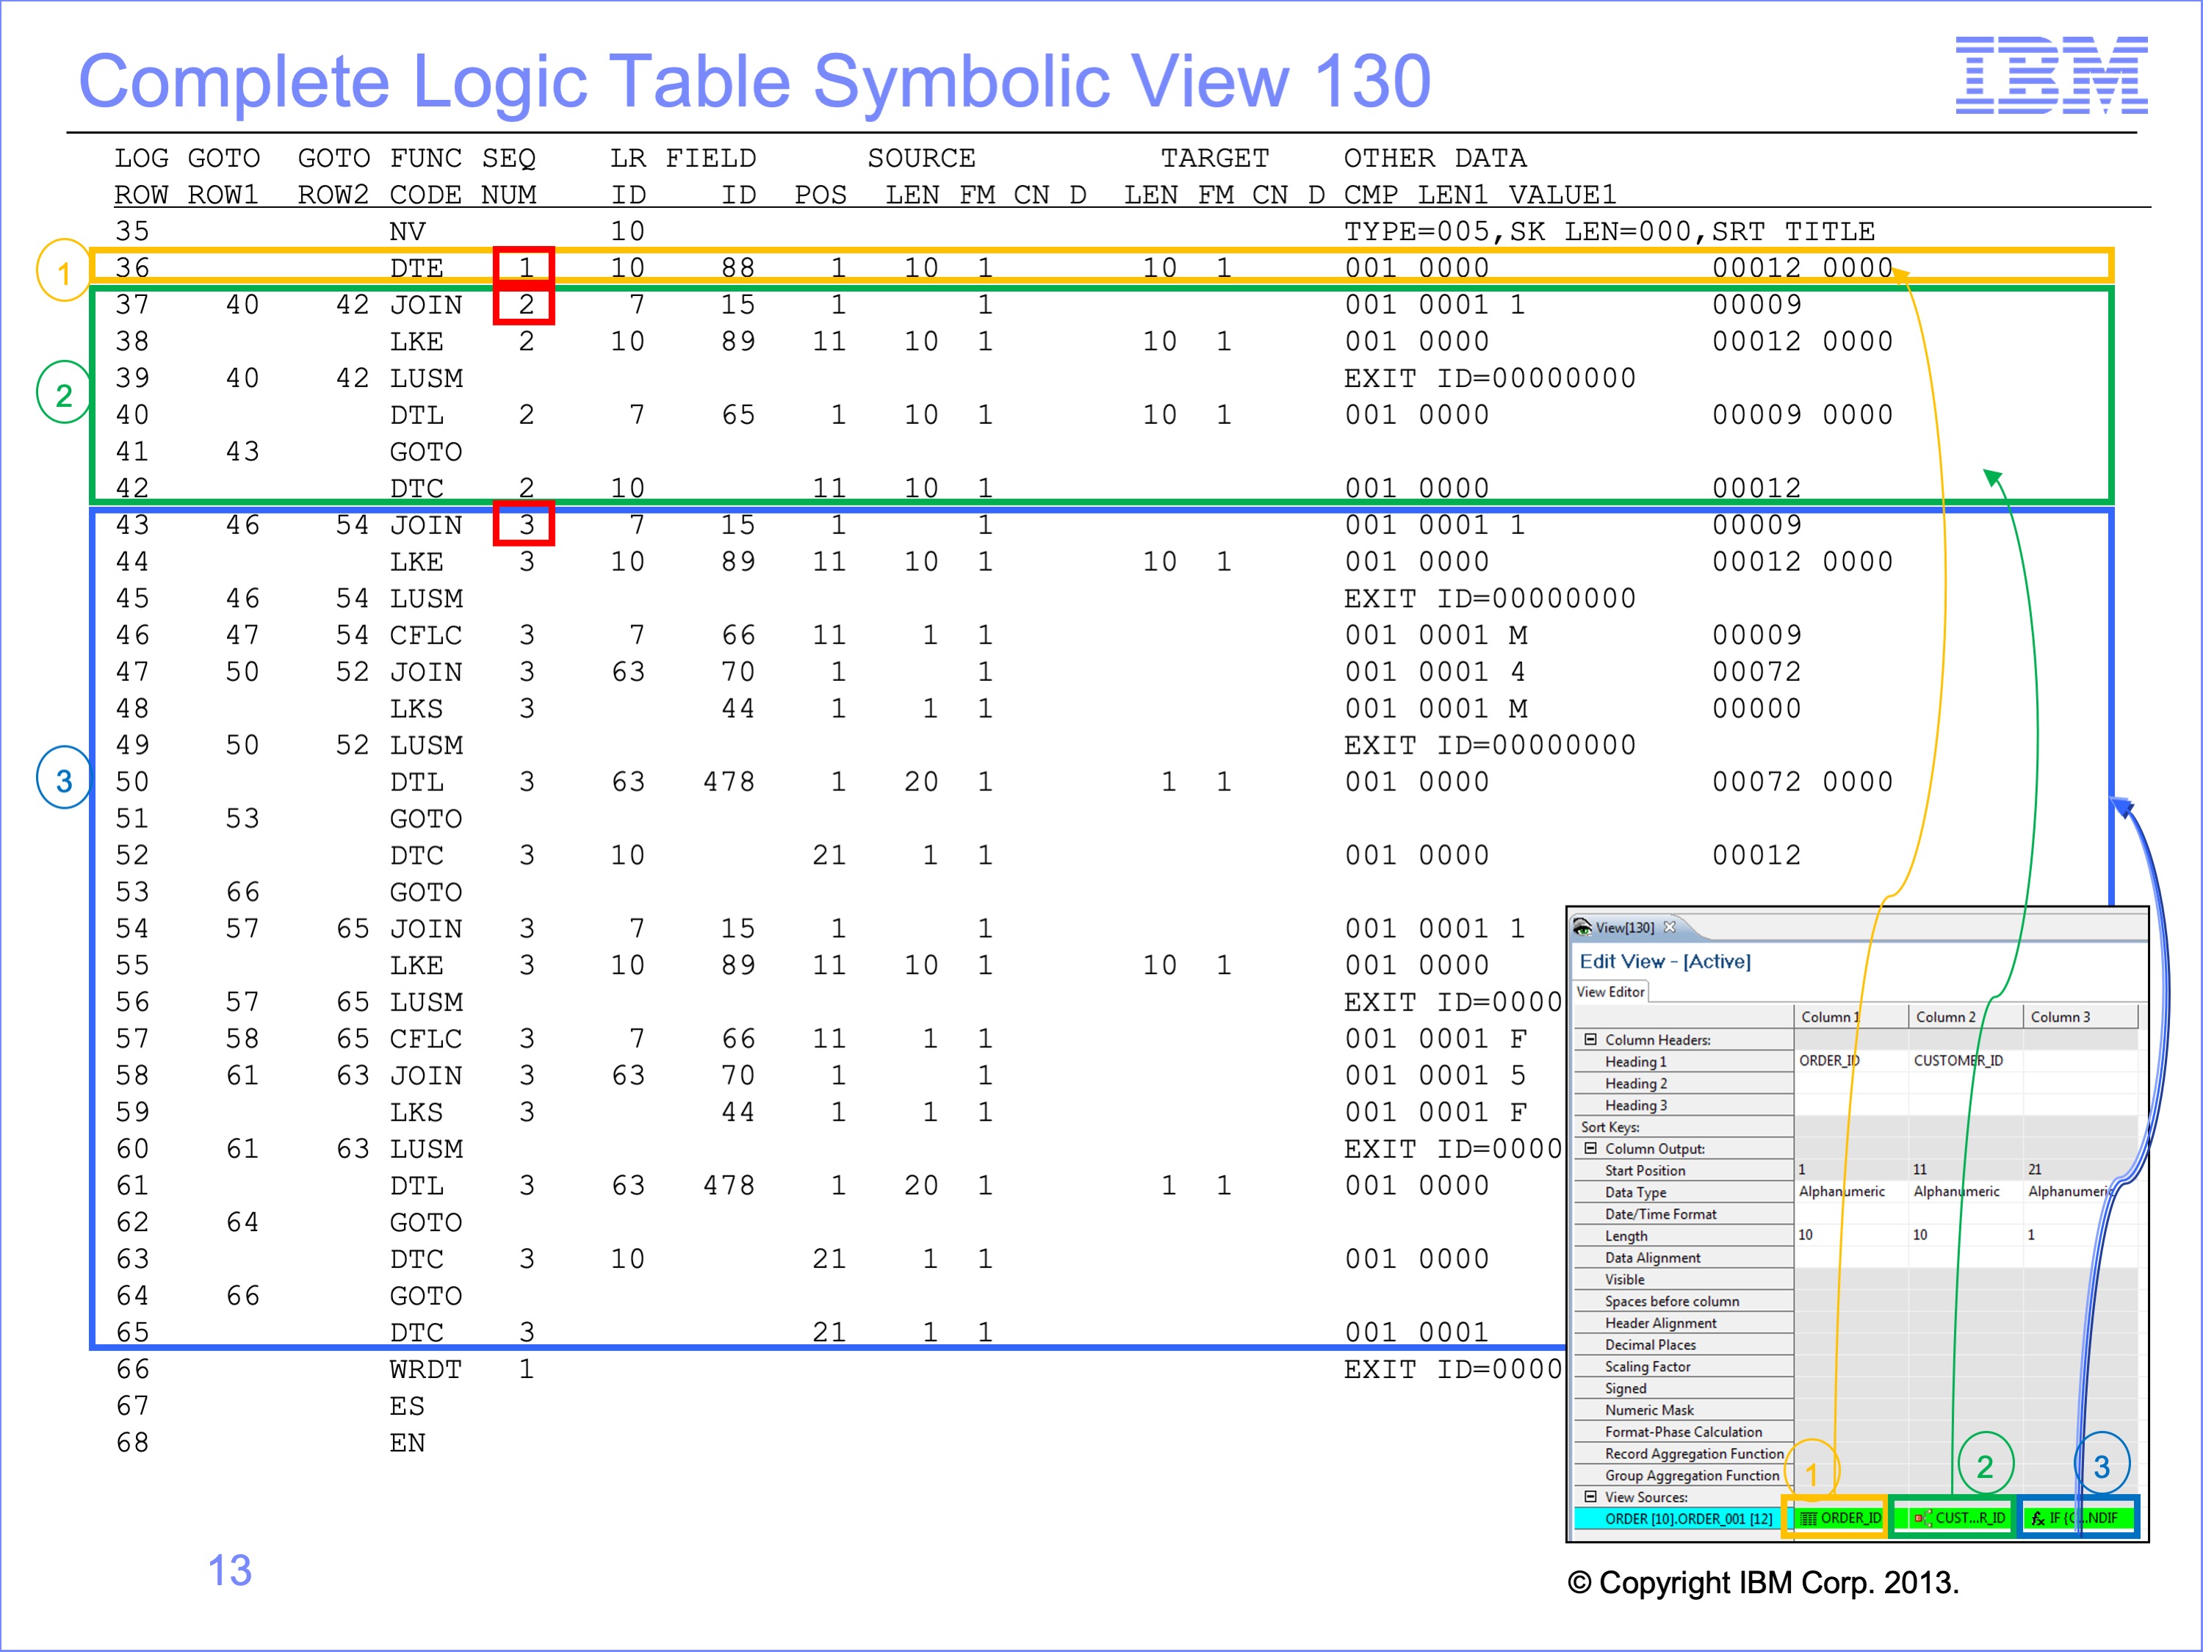Screen dimensions: 2203x1652
Task: Click the ORDER_ID column source cell
Action: pyautogui.click(x=1840, y=1518)
